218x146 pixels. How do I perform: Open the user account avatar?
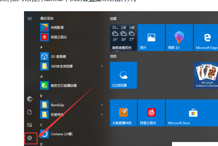point(30,99)
